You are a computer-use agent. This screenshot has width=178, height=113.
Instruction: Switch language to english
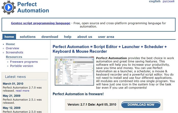(x=155, y=1)
